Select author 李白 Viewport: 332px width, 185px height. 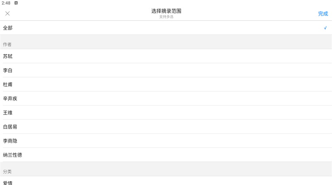166,70
